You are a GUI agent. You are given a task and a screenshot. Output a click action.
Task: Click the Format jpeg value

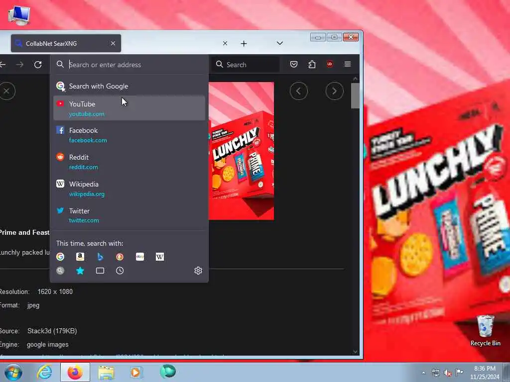[33, 305]
